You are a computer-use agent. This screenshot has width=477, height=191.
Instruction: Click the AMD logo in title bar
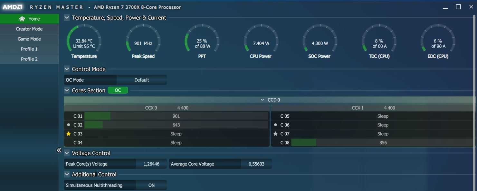[13, 7]
